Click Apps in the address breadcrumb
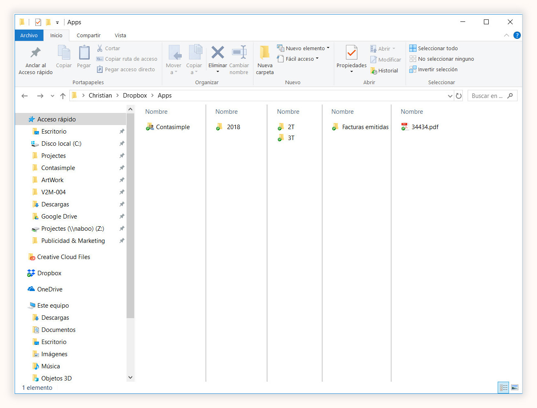Screen dimensions: 537x408 coord(165,96)
